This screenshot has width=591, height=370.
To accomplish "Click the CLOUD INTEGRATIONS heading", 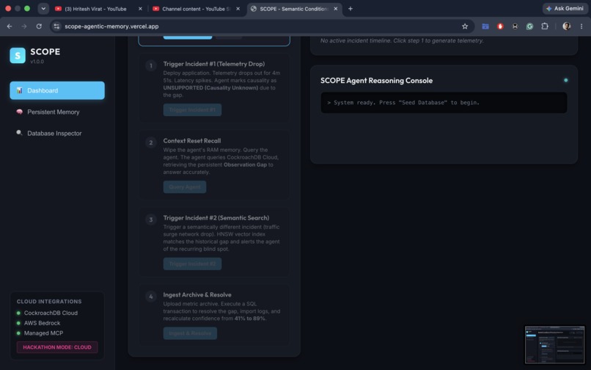I will click(x=49, y=302).
